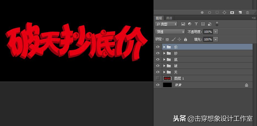The image size is (257, 126).
Task: Open the 填充 fill slider arrow
Action: click(x=216, y=39)
